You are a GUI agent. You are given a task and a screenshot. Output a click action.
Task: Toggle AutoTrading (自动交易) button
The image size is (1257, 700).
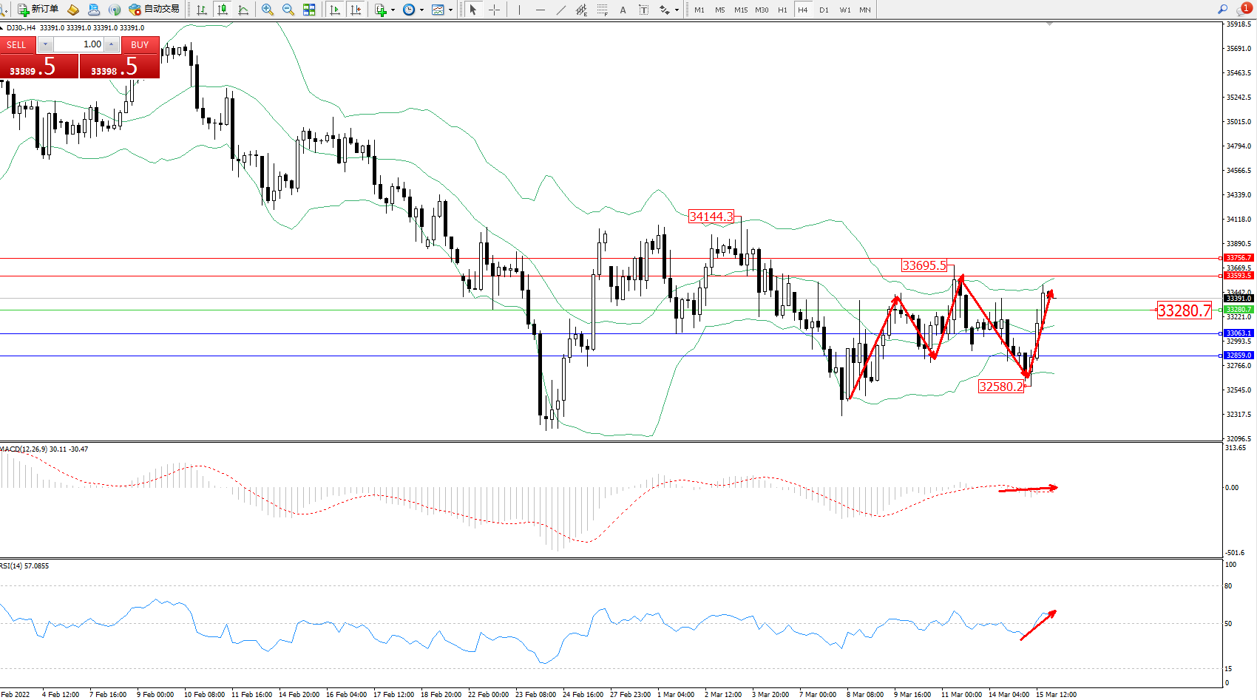click(154, 10)
